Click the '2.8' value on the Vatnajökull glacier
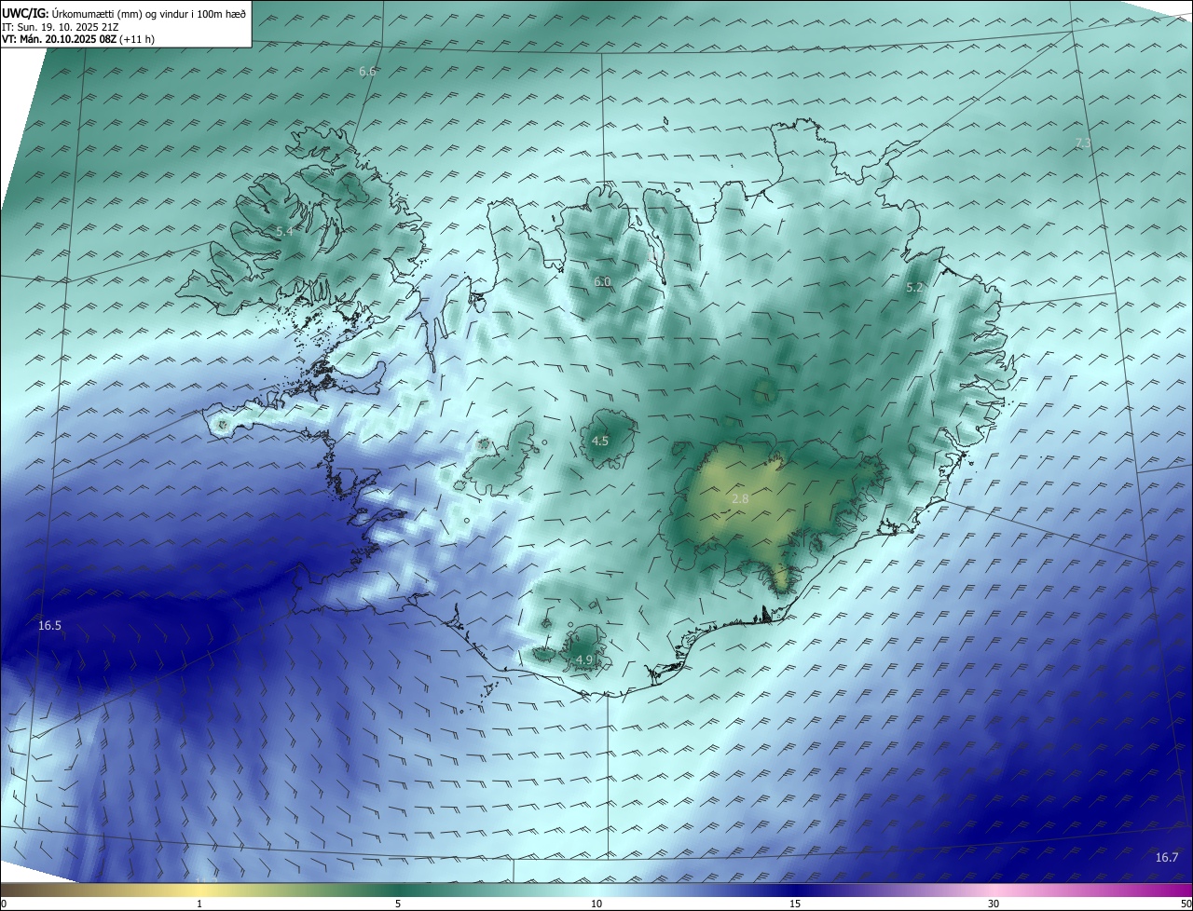The image size is (1193, 911). click(x=740, y=498)
